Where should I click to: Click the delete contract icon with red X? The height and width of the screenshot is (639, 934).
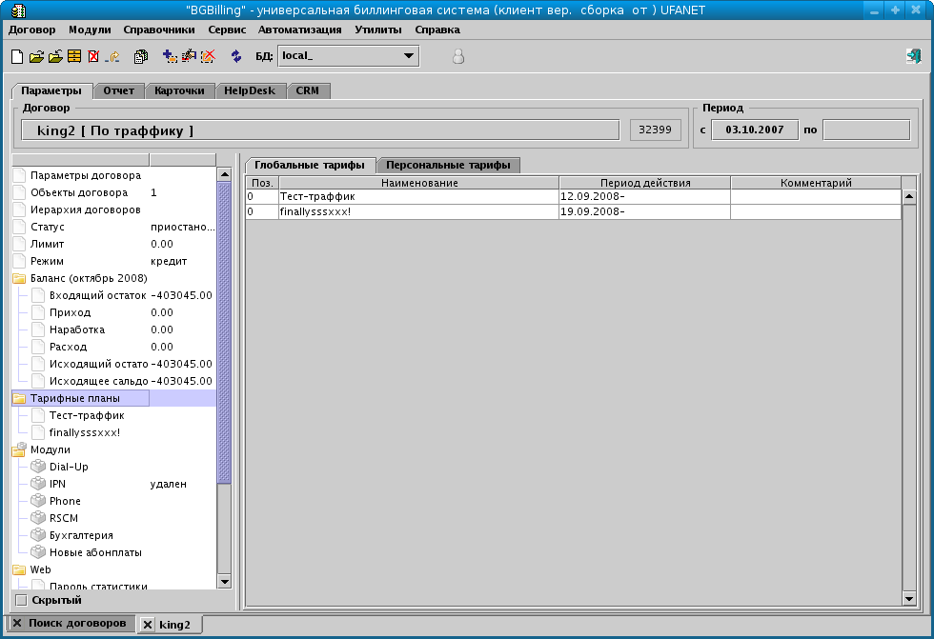coord(93,56)
